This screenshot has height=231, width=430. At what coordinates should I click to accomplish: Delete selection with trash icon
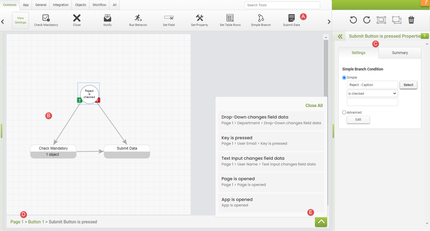[x=411, y=20]
